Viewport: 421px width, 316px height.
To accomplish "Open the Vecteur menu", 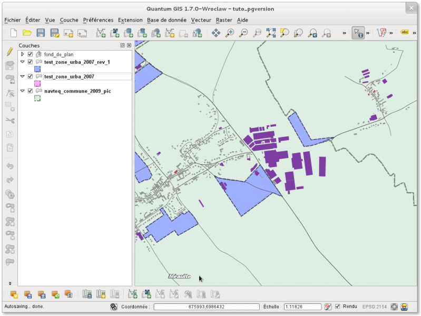I will tap(201, 20).
